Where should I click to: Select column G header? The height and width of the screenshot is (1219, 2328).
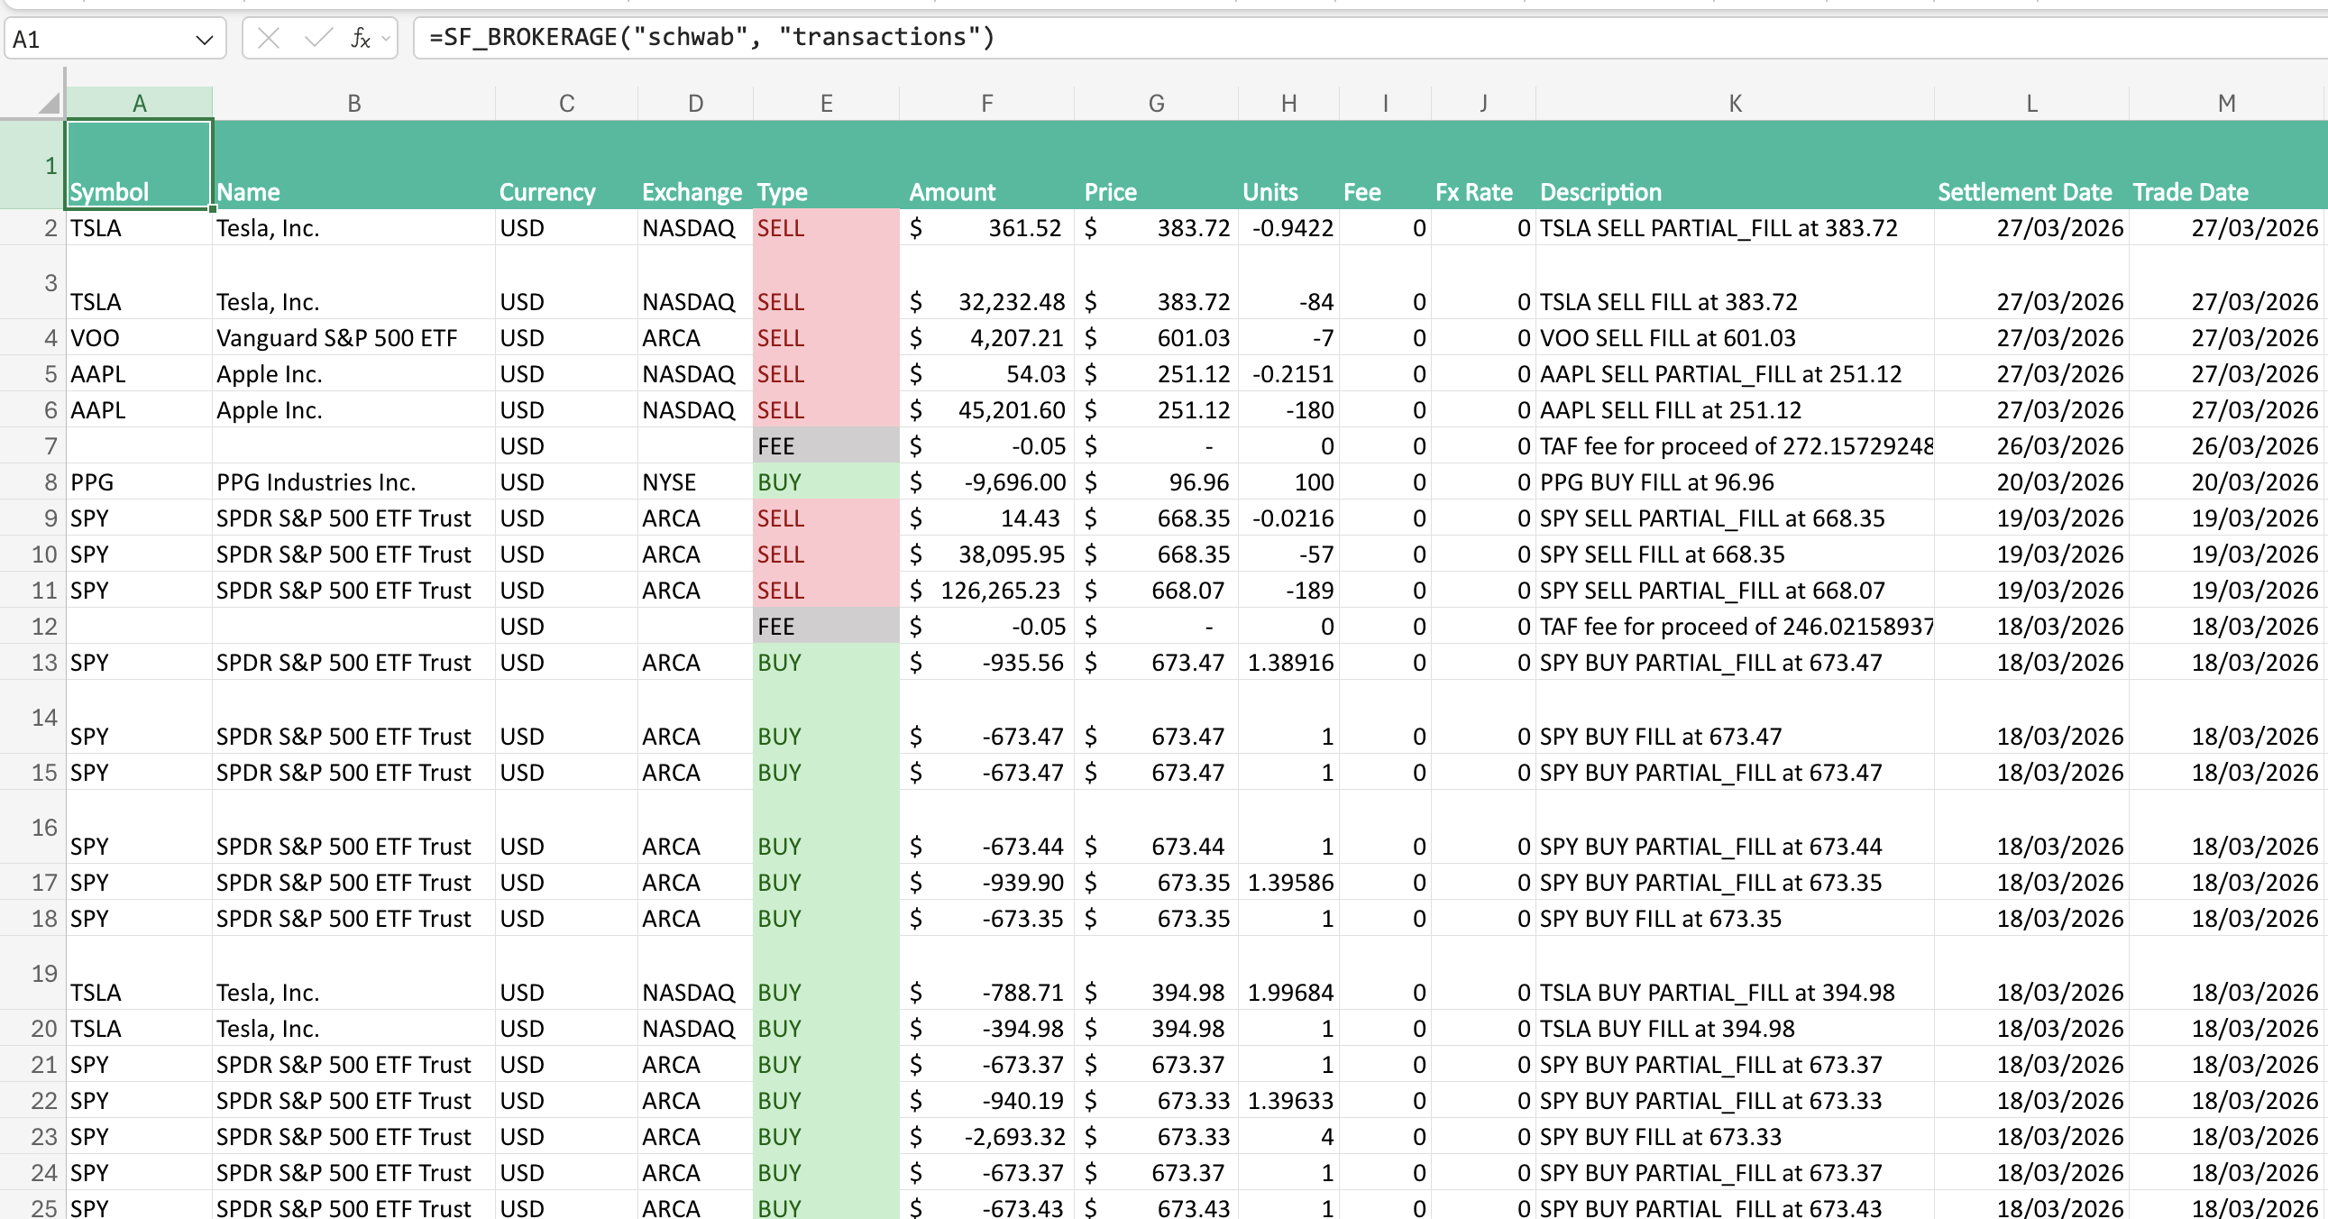(1156, 103)
